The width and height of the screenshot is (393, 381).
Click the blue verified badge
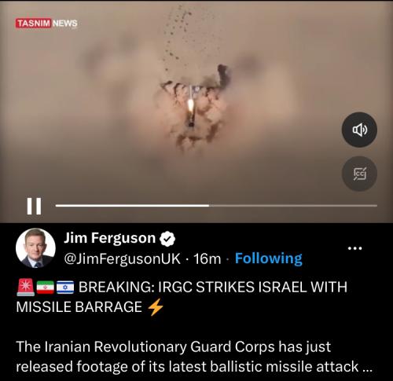(x=167, y=239)
